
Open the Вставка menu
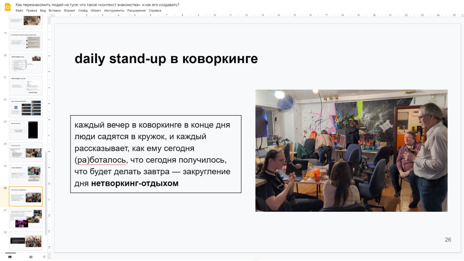(x=55, y=11)
